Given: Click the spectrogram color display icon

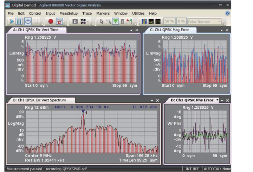Looking at the screenshot, I should (144, 21).
